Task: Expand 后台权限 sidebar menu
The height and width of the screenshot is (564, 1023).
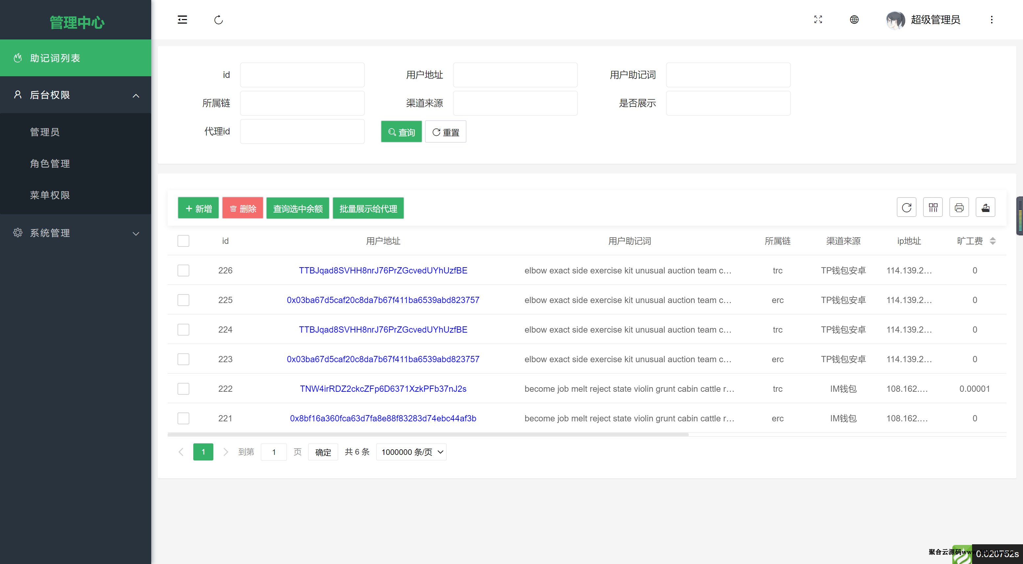Action: point(76,94)
